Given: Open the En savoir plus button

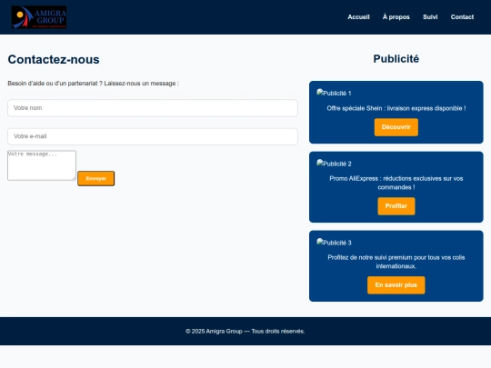Looking at the screenshot, I should [396, 285].
